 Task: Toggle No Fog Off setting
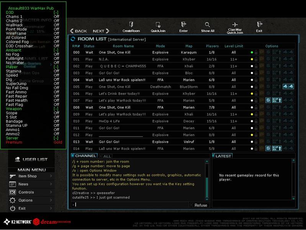56,54
